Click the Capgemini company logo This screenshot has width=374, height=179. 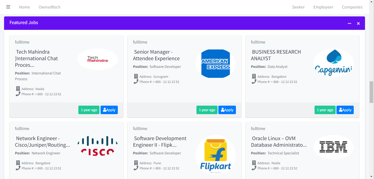pyautogui.click(x=333, y=63)
